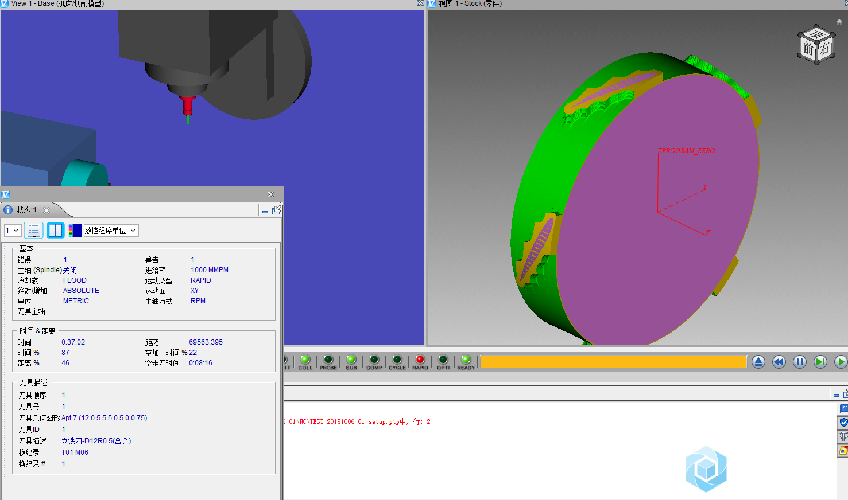
Task: Click the 视图 1 - Stock title bar
Action: pos(637,3)
